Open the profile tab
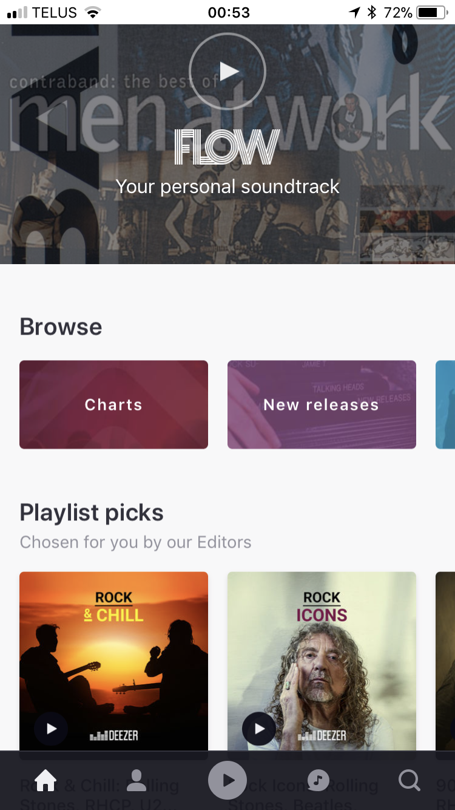The width and height of the screenshot is (455, 810). (136, 780)
